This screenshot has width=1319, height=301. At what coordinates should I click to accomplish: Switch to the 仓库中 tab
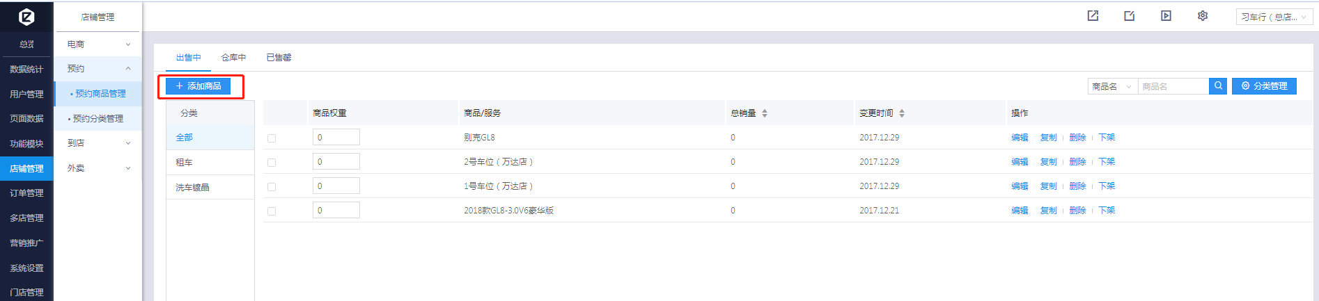coord(233,58)
